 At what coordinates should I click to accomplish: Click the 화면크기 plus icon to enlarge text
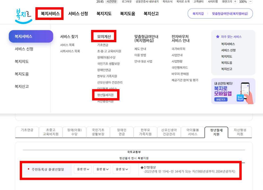(x=235, y=2)
